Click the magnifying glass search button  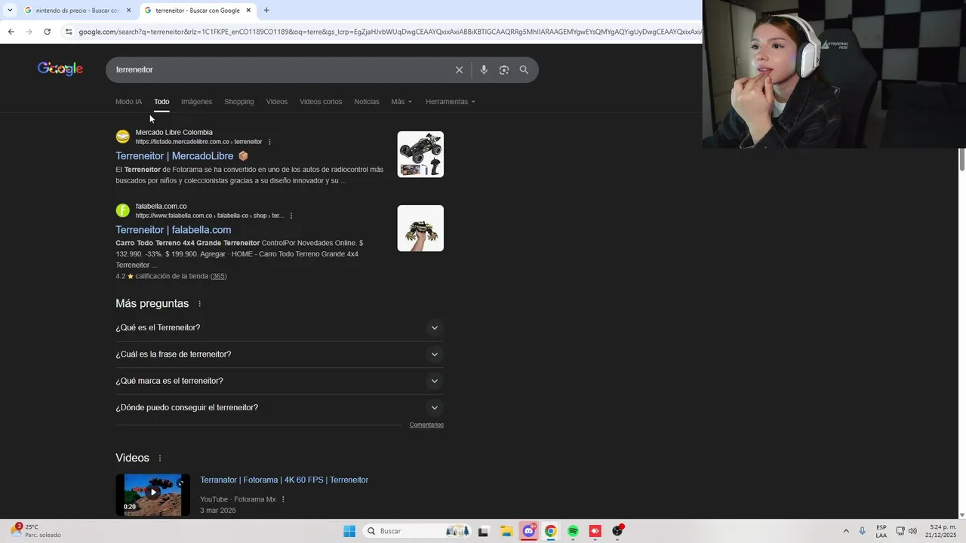point(524,70)
